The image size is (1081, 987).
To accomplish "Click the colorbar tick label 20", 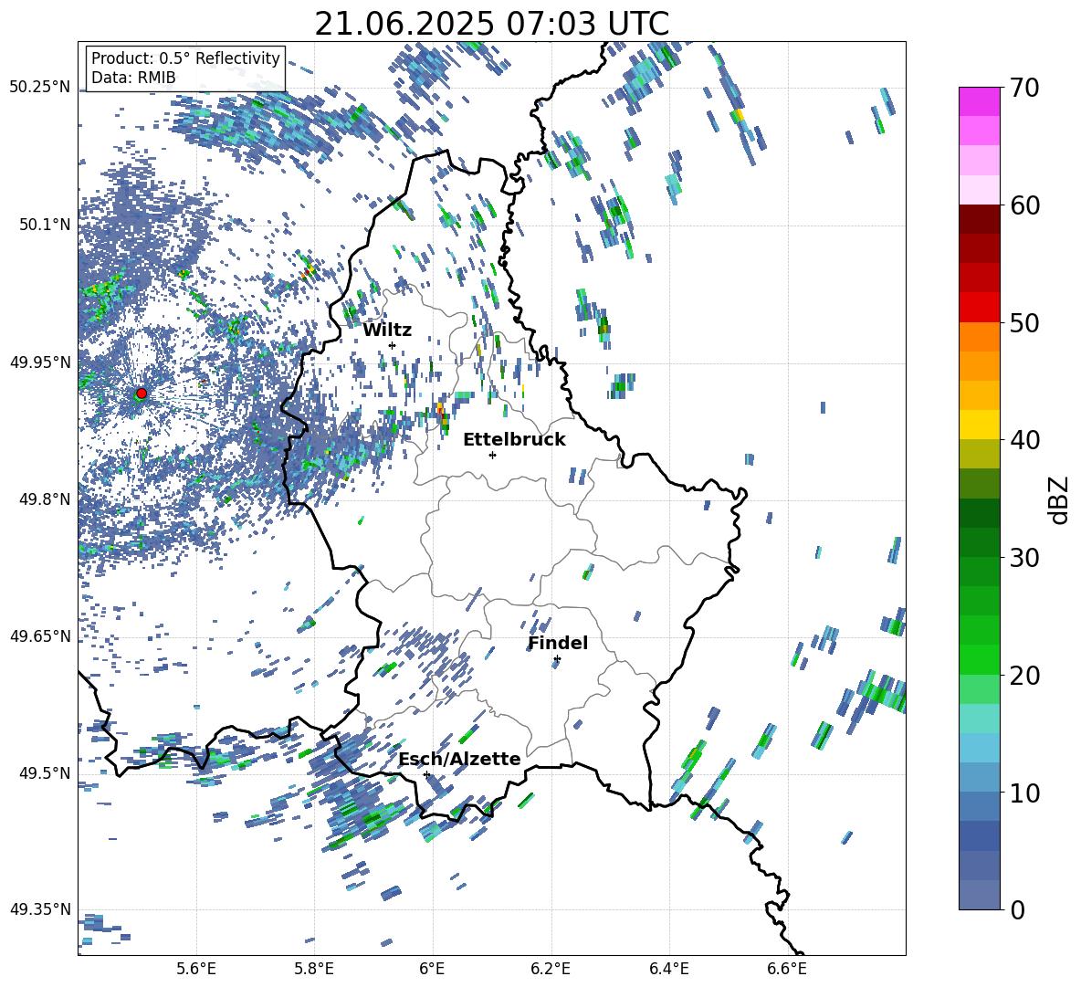I will click(x=1024, y=675).
